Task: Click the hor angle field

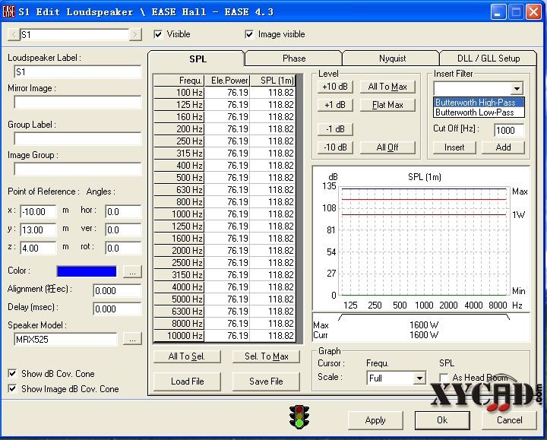Action: coord(123,211)
